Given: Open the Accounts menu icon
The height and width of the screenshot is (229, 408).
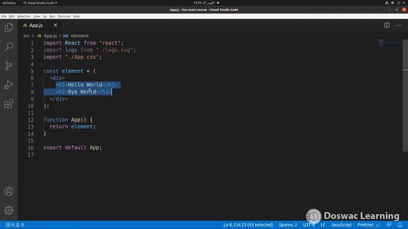Looking at the screenshot, I should [8, 191].
